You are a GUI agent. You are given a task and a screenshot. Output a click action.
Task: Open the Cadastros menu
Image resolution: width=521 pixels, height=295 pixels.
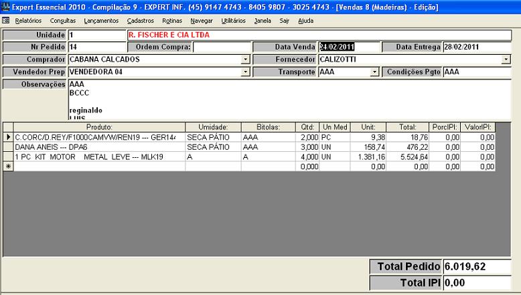[140, 21]
